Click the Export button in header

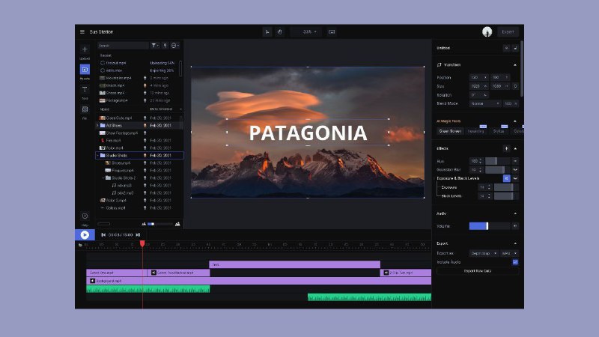point(508,31)
